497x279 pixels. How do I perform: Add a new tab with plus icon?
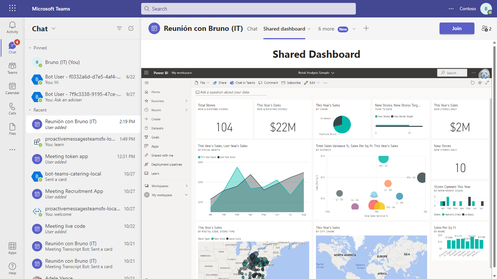[366, 28]
